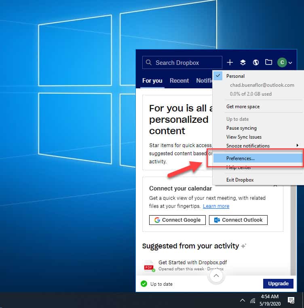
Task: Switch to the Notifications tab
Action: click(204, 81)
